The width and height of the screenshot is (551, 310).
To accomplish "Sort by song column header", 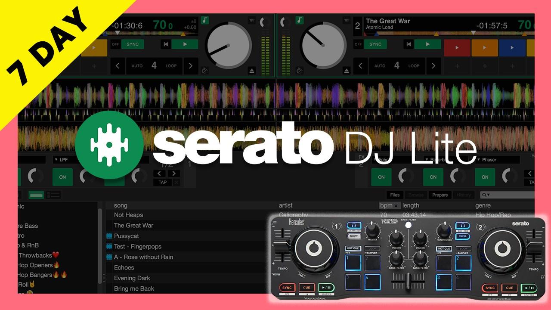I will coord(121,205).
